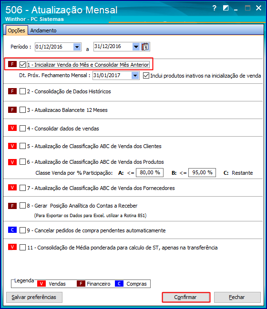Click the F badge next to option 1

(x=12, y=64)
